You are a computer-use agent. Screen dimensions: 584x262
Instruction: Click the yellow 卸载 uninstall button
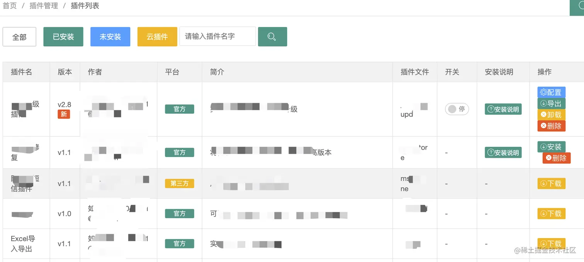[551, 115]
